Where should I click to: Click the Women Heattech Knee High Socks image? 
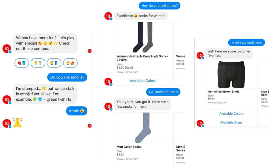pyautogui.click(x=143, y=37)
